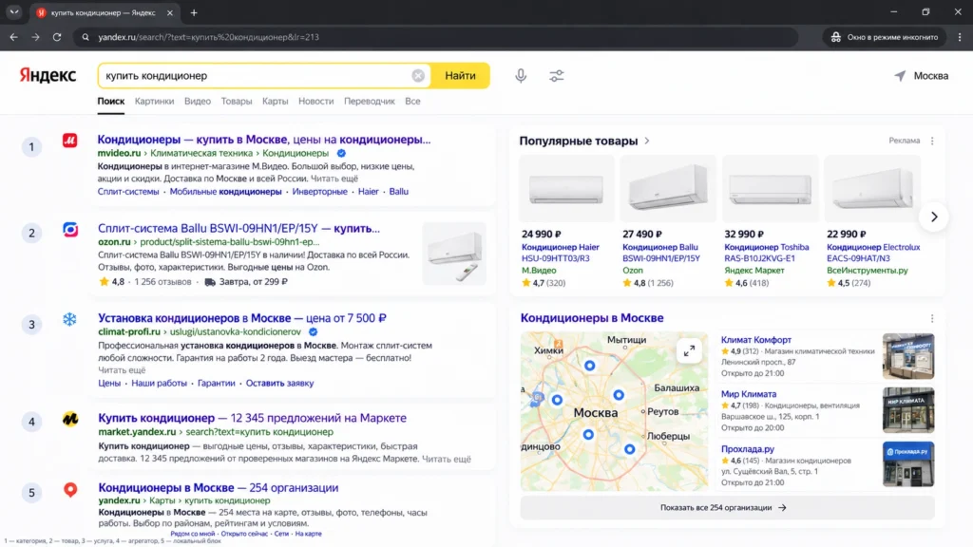This screenshot has width=973, height=547.
Task: Click the incognito mode indicator
Action: coord(885,37)
